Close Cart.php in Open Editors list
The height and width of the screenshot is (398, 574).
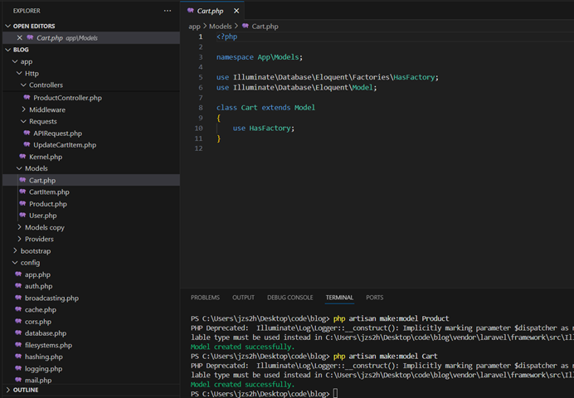tap(20, 37)
